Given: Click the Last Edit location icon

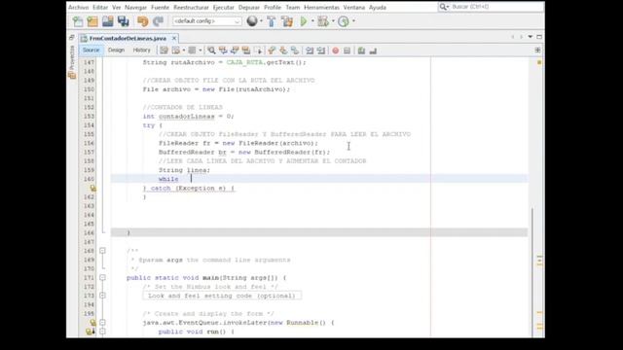Looking at the screenshot, I should [x=164, y=51].
